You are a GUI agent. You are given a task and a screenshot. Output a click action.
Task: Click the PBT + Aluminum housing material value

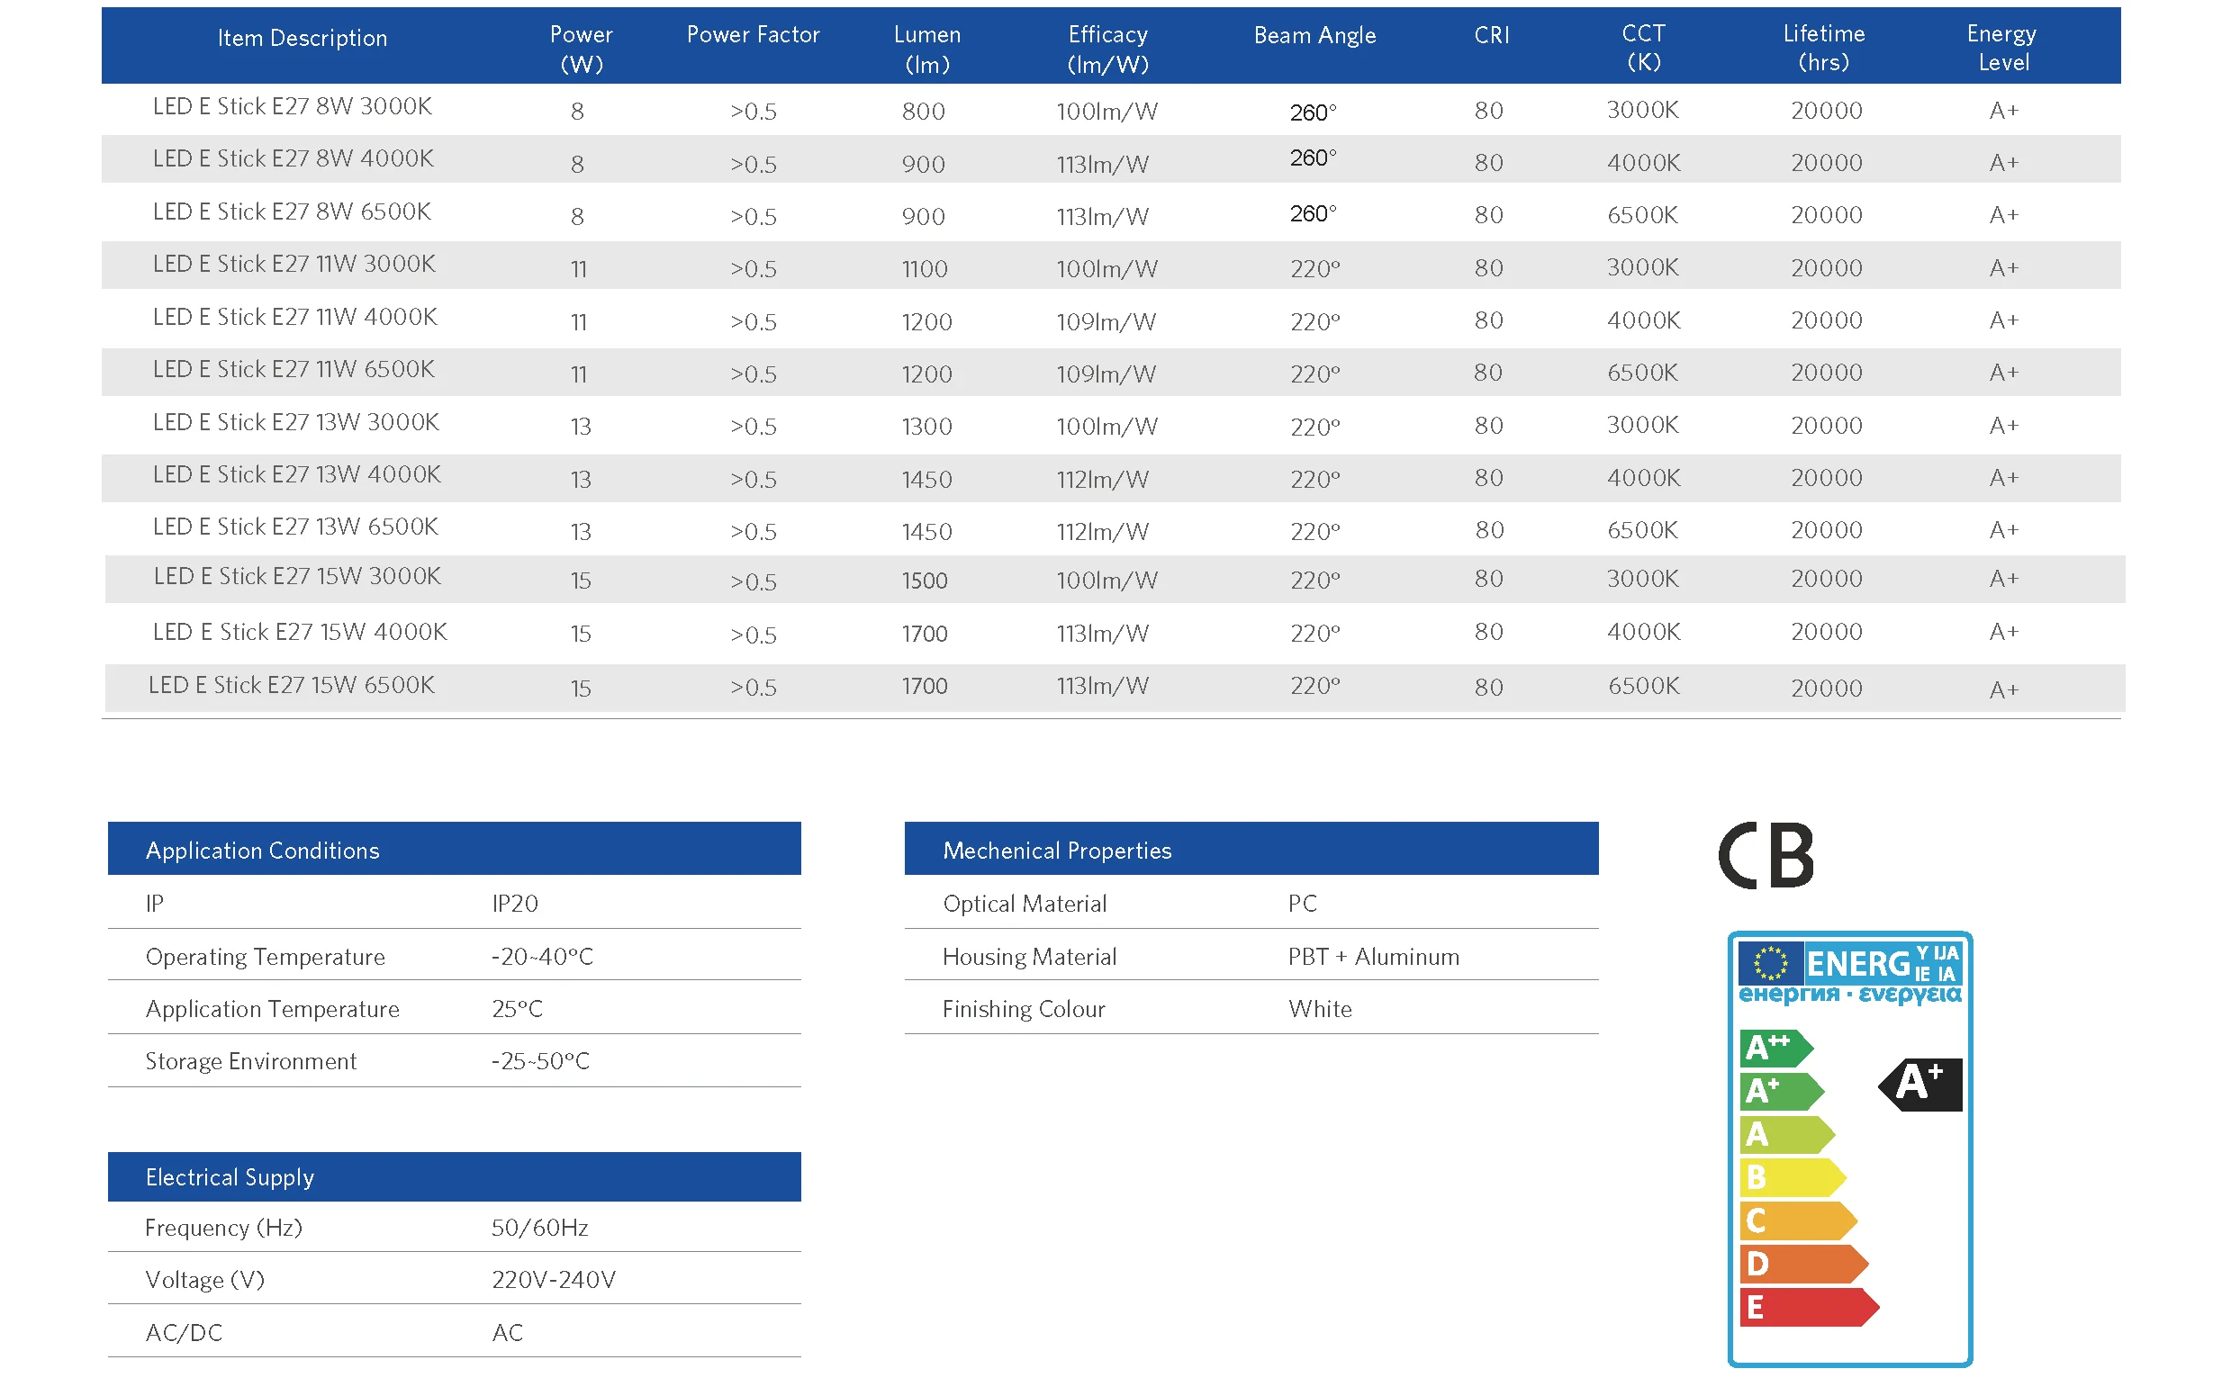(1374, 956)
